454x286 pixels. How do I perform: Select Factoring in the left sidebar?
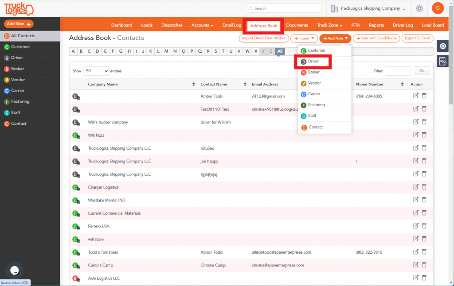[30, 101]
